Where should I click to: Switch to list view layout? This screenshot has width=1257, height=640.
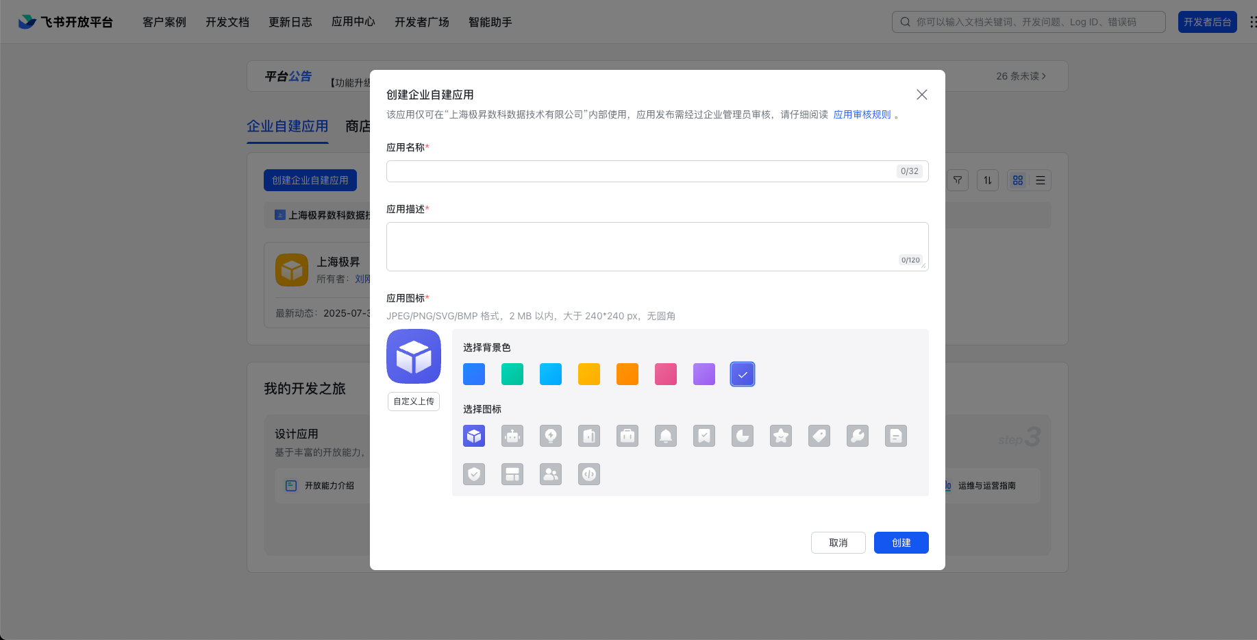[x=1039, y=180]
